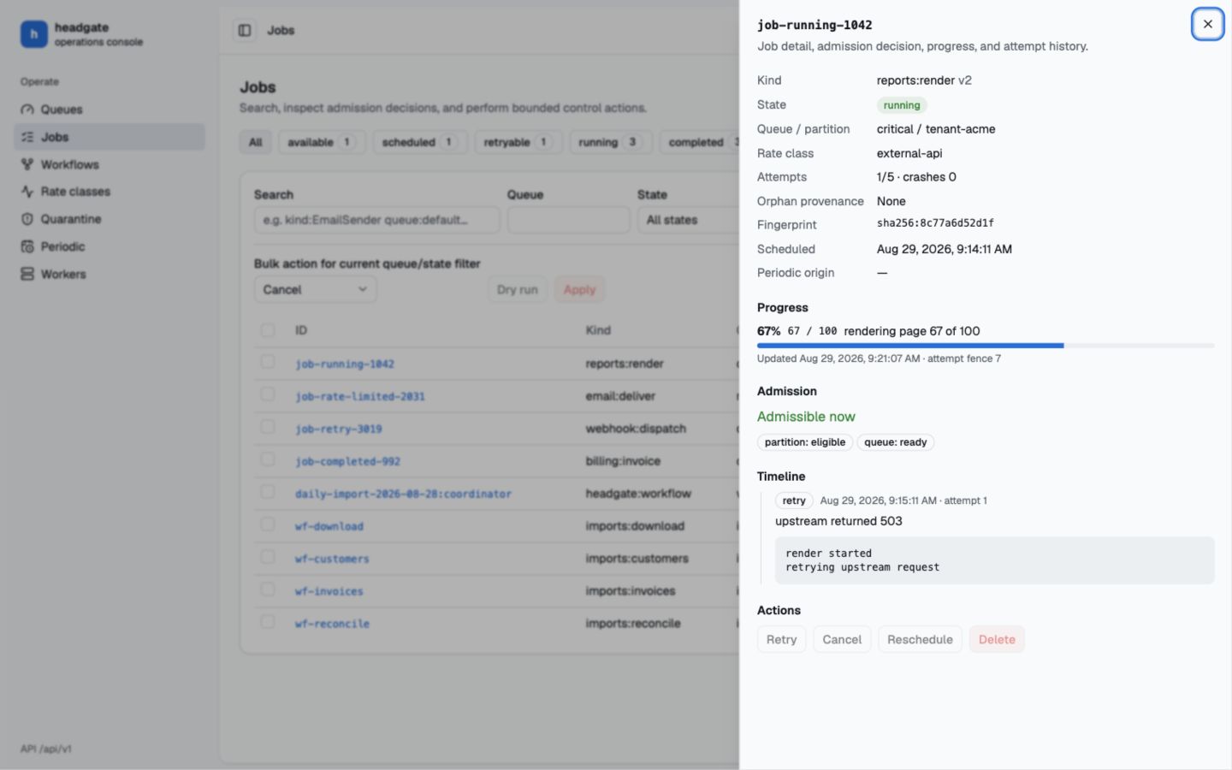1232x770 pixels.
Task: Check the wf-reconcile row checkbox
Action: [x=268, y=622]
